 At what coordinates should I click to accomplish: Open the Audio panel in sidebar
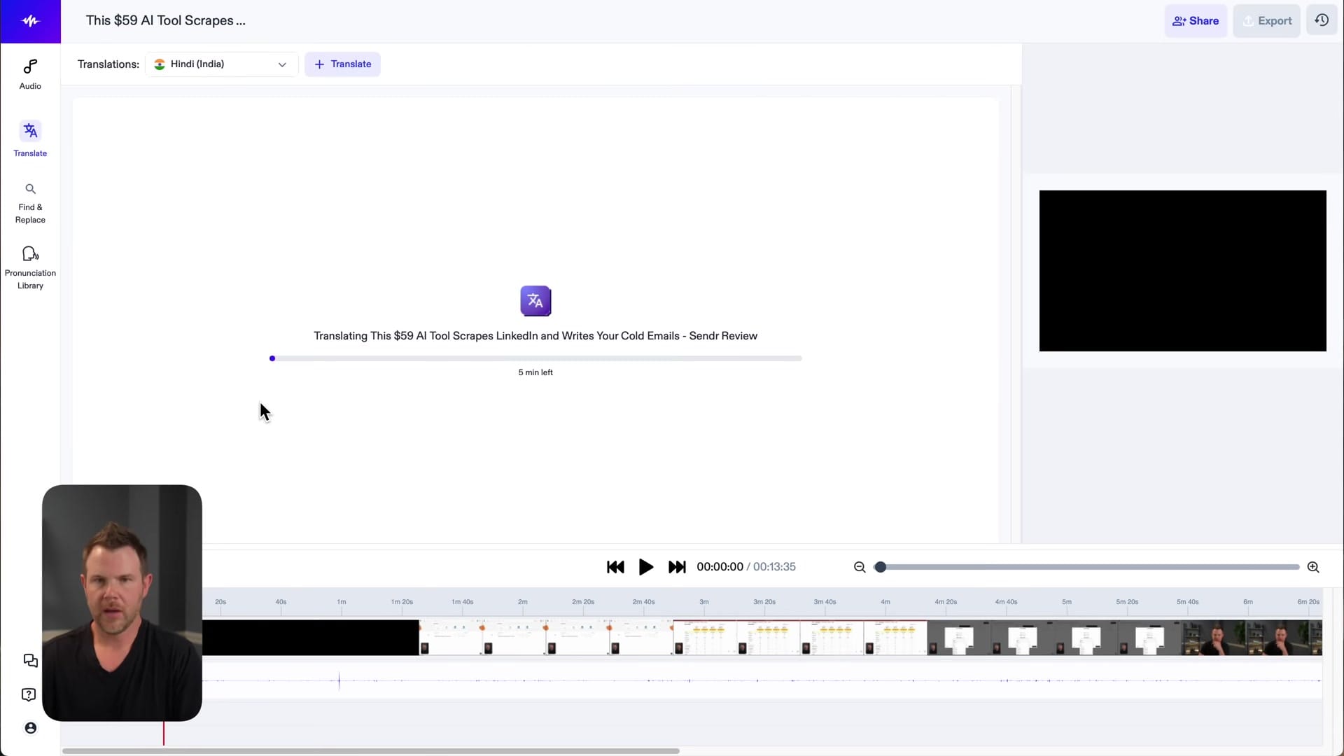(30, 74)
